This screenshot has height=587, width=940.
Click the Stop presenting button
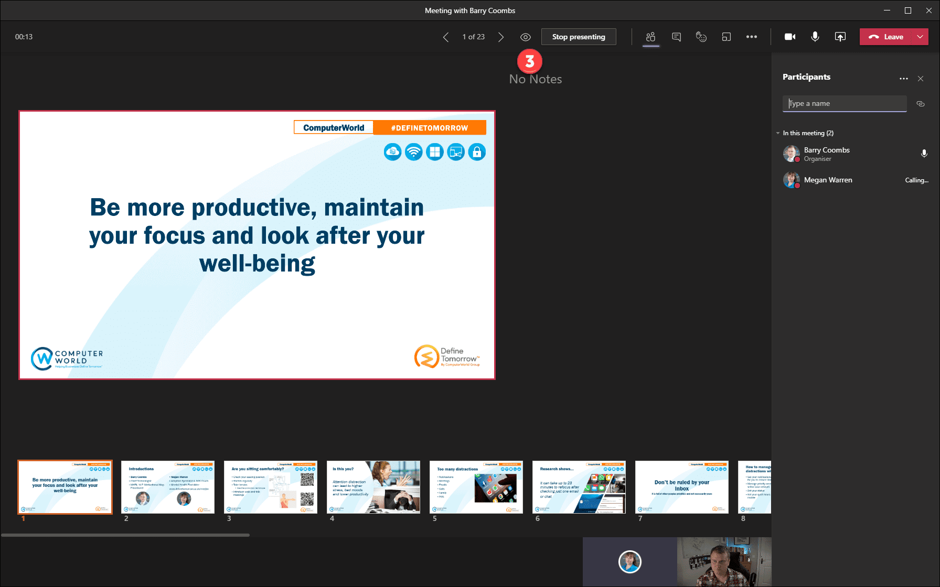click(578, 37)
